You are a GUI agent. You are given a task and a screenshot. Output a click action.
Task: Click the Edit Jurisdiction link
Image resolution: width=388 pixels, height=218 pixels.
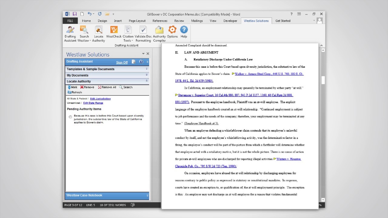click(100, 99)
